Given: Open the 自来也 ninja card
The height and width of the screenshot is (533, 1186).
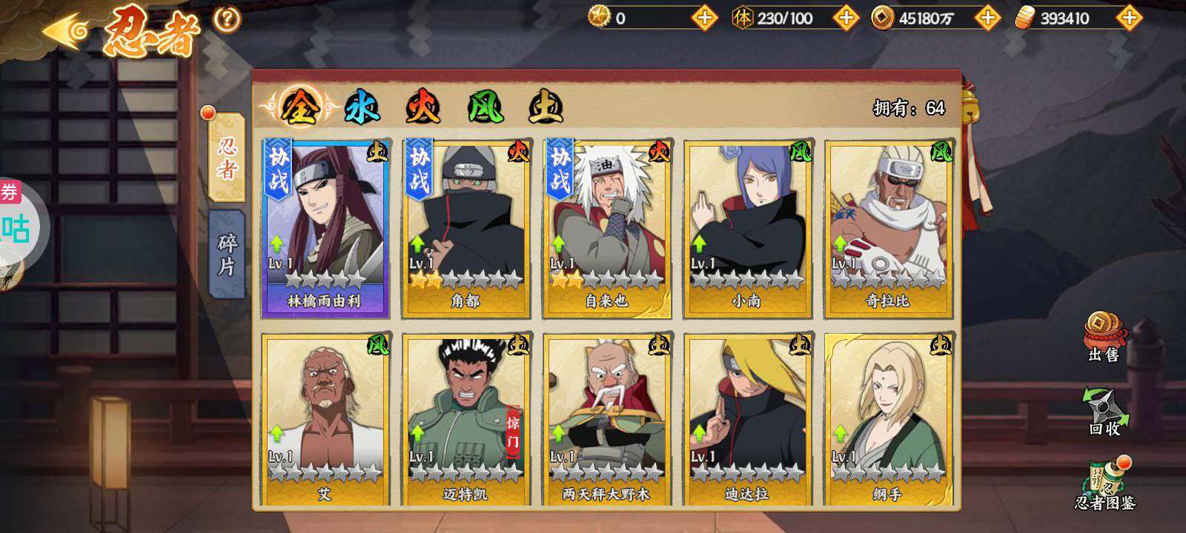Looking at the screenshot, I should pyautogui.click(x=607, y=229).
